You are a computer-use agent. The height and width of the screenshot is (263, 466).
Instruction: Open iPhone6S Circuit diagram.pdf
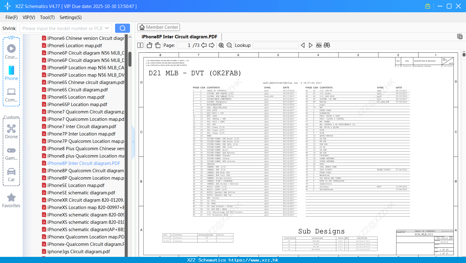[77, 90]
